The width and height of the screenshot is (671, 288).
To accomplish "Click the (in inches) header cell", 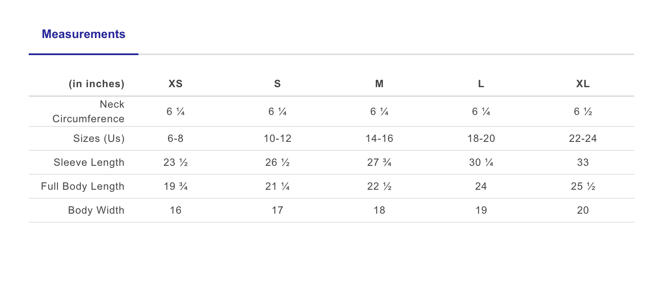I will click(x=97, y=84).
